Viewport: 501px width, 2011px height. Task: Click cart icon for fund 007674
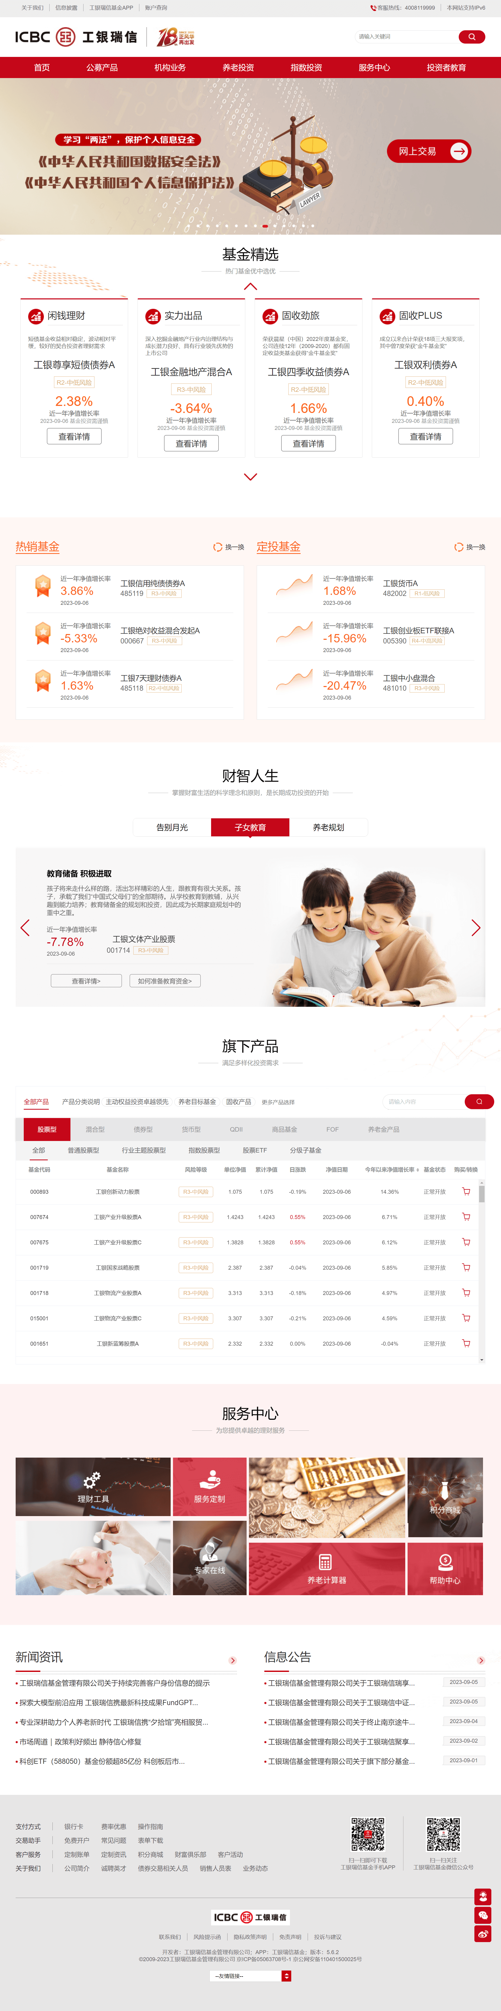tap(466, 1217)
